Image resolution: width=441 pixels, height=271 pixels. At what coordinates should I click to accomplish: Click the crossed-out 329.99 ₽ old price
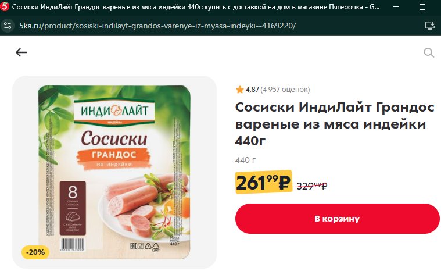(x=312, y=186)
